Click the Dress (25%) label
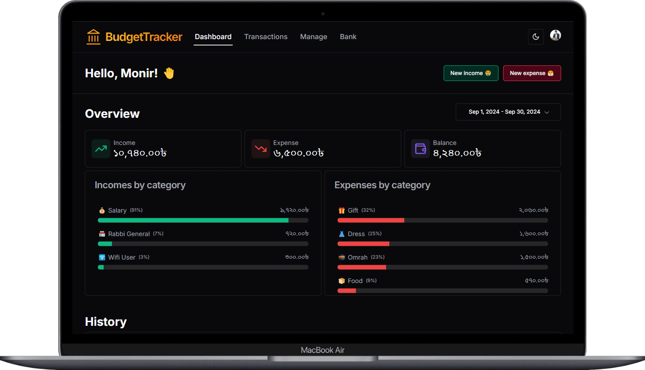Viewport: 645px width, 370px height. click(365, 234)
